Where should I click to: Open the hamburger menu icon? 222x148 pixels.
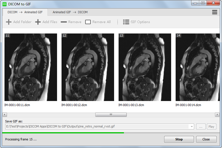point(215,12)
